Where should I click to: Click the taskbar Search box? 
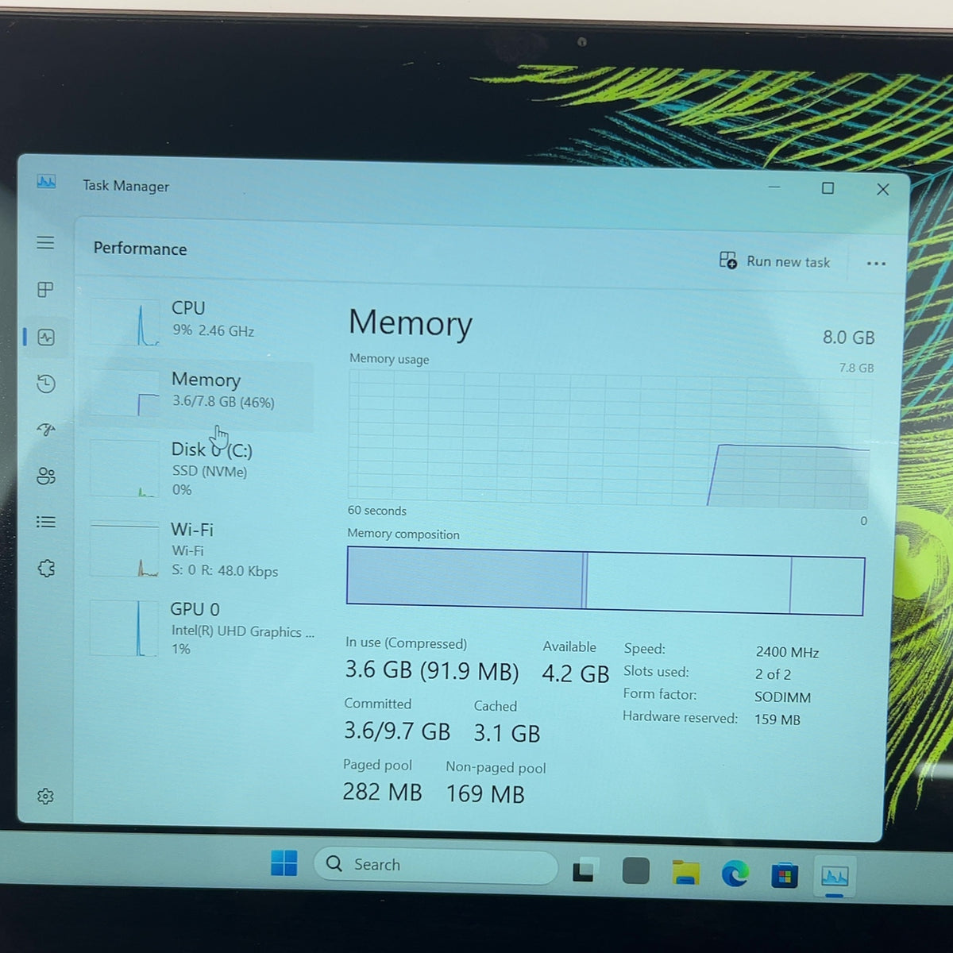pos(435,866)
